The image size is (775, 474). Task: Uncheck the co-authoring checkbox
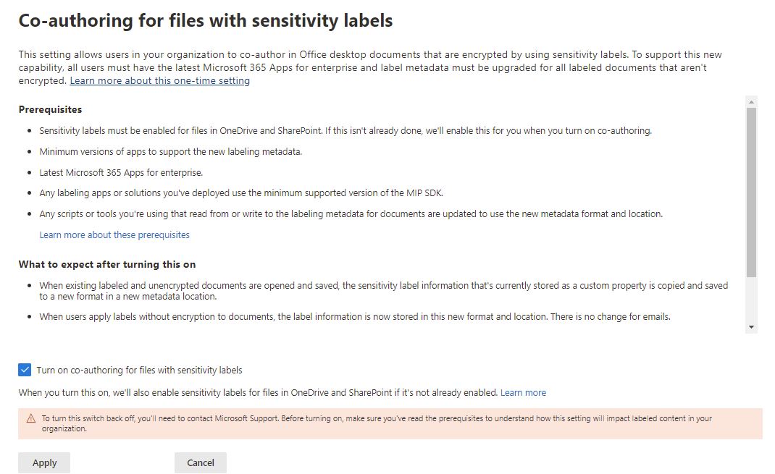(x=25, y=370)
